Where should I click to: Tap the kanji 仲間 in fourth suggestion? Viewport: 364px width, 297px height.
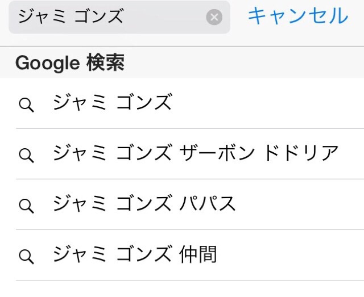click(198, 254)
